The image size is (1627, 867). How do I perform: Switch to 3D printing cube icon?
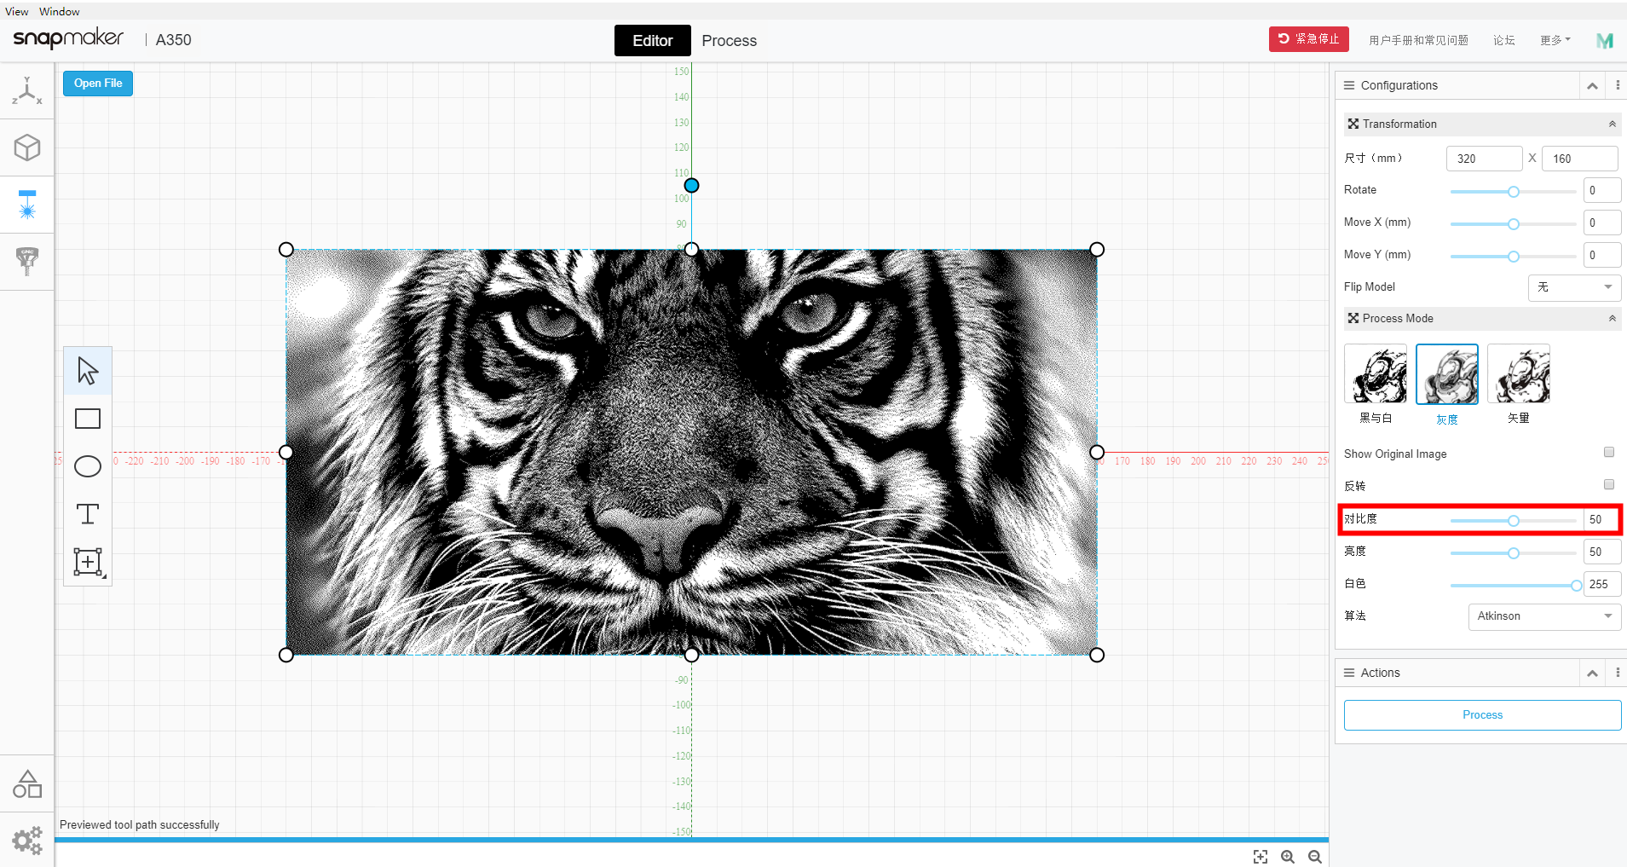(27, 147)
